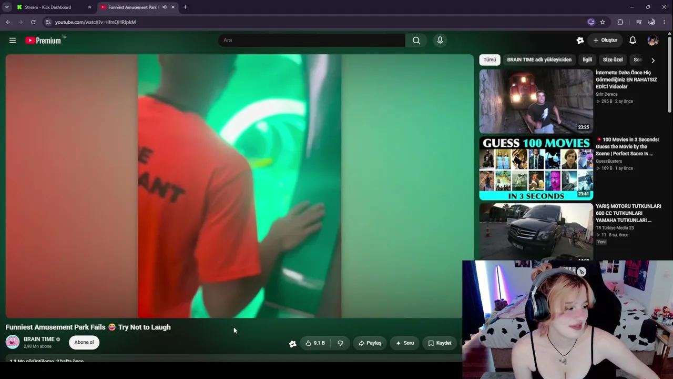
Task: Open browser media controls icon
Action: pyautogui.click(x=638, y=22)
